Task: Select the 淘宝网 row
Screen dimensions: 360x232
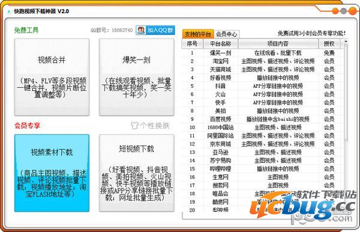Action: [262, 61]
